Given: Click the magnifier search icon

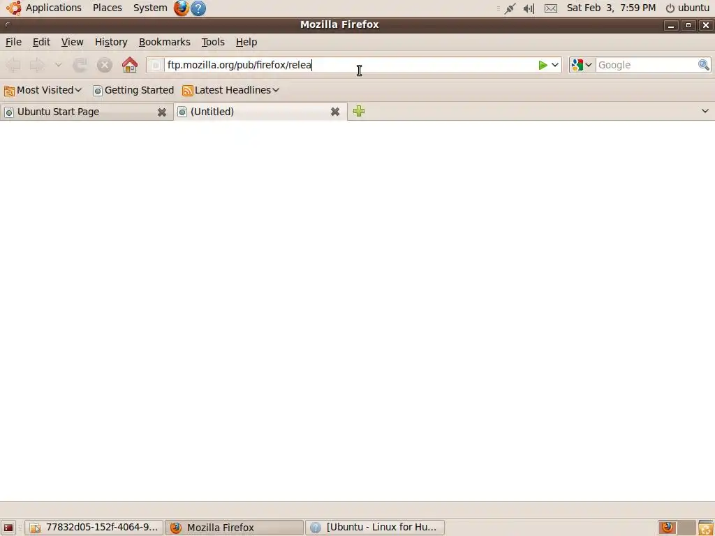Looking at the screenshot, I should pos(704,65).
